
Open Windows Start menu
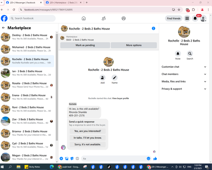point(2,167)
